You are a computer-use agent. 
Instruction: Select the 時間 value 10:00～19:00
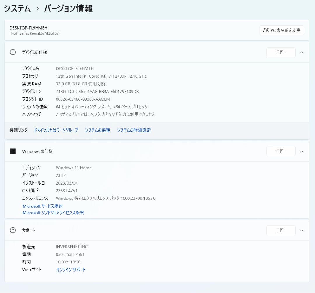coord(68,262)
